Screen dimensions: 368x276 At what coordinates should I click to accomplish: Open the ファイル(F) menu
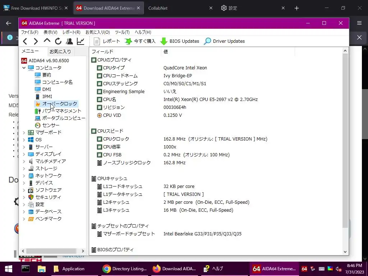29,32
